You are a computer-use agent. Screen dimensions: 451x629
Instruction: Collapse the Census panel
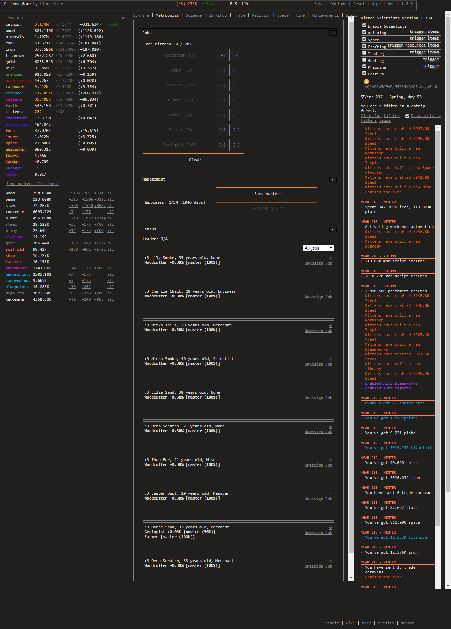coord(333,229)
